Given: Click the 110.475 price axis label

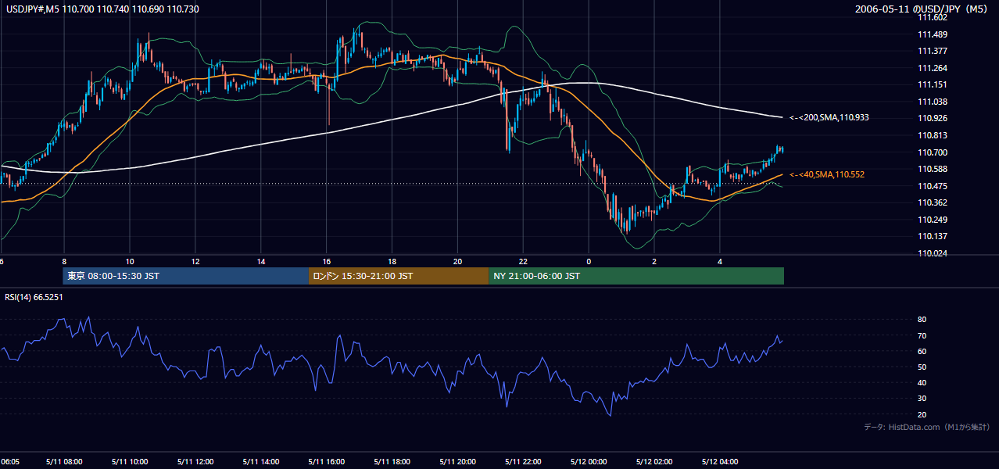Looking at the screenshot, I should (x=932, y=186).
